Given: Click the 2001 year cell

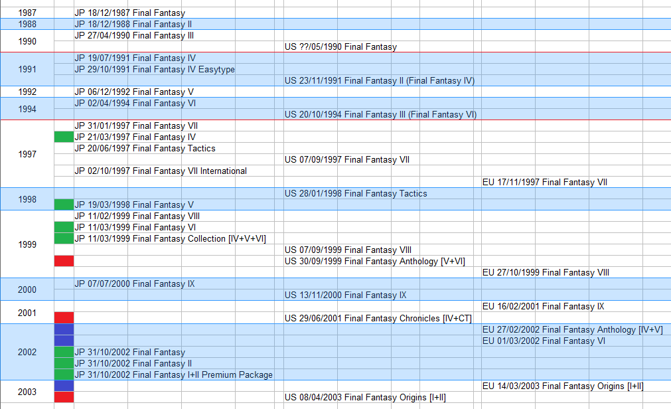Looking at the screenshot, I should point(27,313).
